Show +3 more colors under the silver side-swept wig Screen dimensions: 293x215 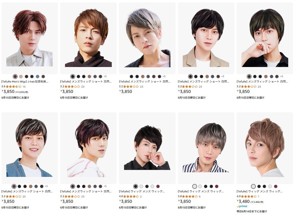pos(164,76)
